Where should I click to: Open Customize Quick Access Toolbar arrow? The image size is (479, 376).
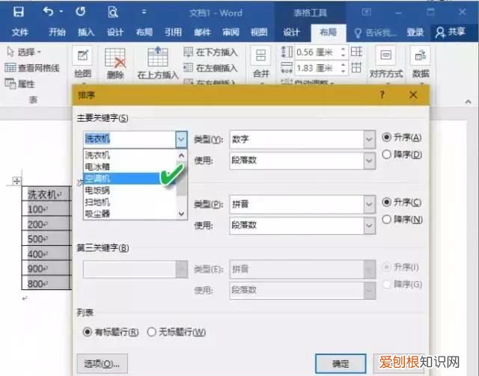144,12
